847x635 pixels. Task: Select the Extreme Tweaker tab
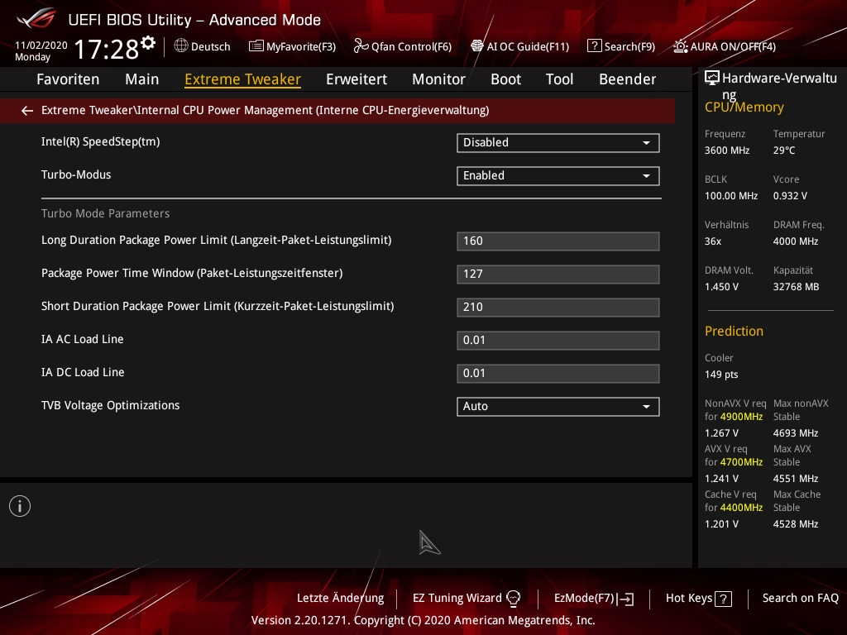tap(242, 79)
